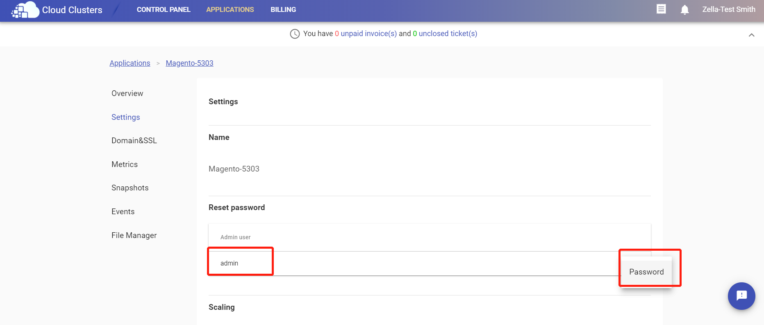Screen dimensions: 764x325
Task: Click the Cloud Clusters logo icon
Action: coord(25,10)
